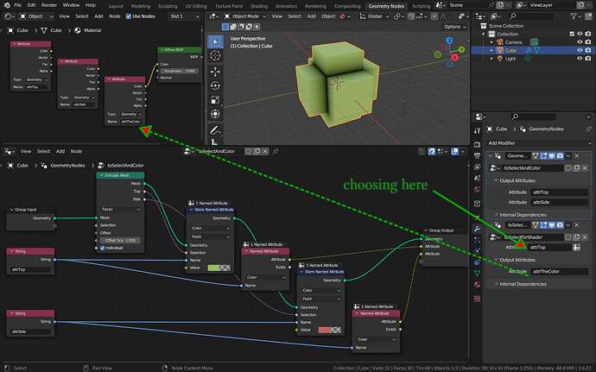Open the Modifiers tab wrench icon
The image size is (596, 372).
[478, 229]
